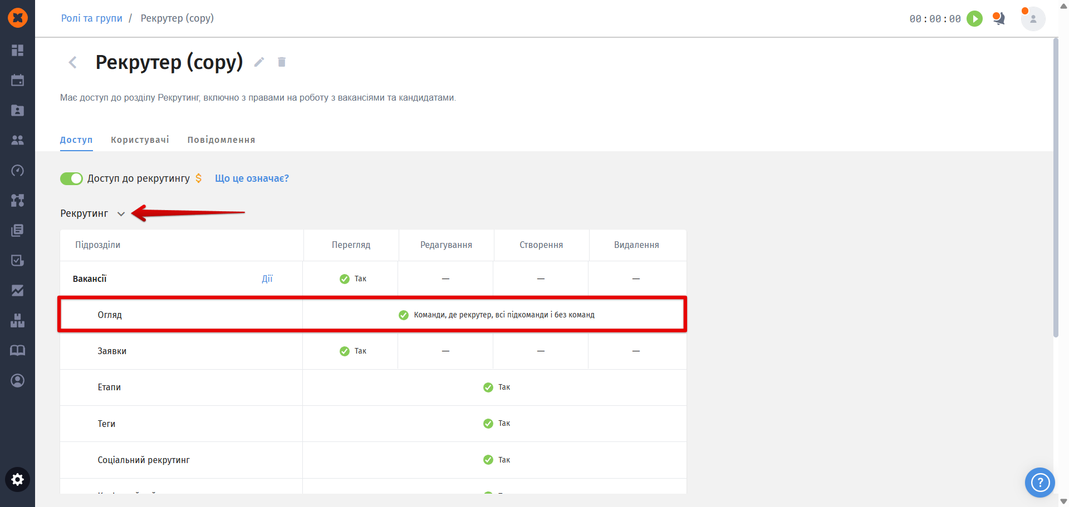1069x507 pixels.
Task: Click the 00:00:00 timer display
Action: click(x=935, y=19)
